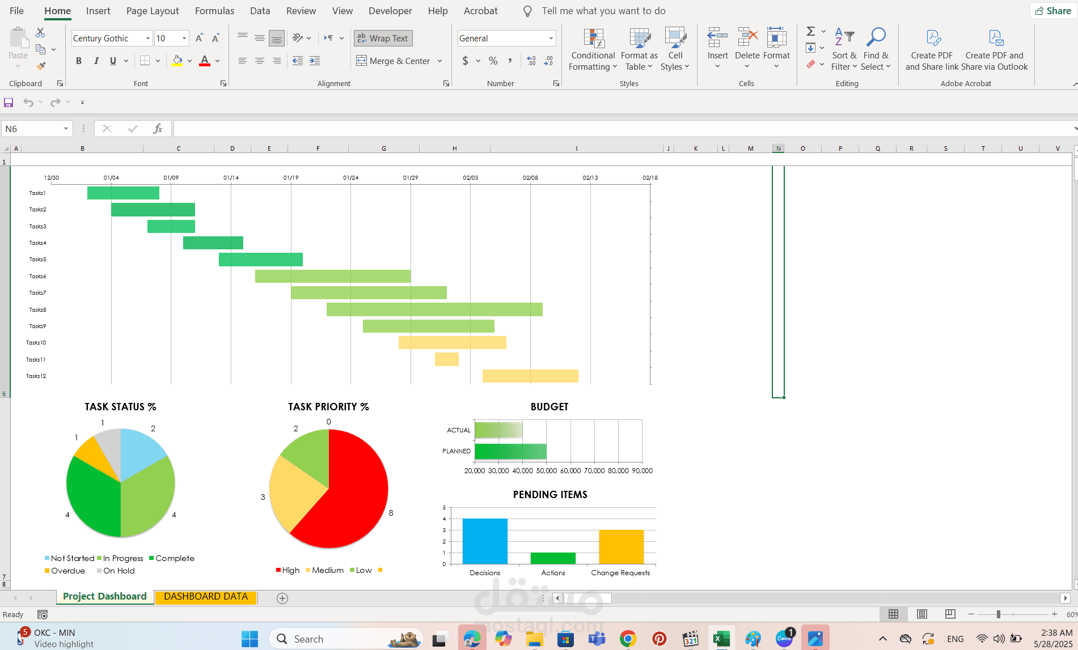Set middle vertical alignment
1078x650 pixels.
259,38
